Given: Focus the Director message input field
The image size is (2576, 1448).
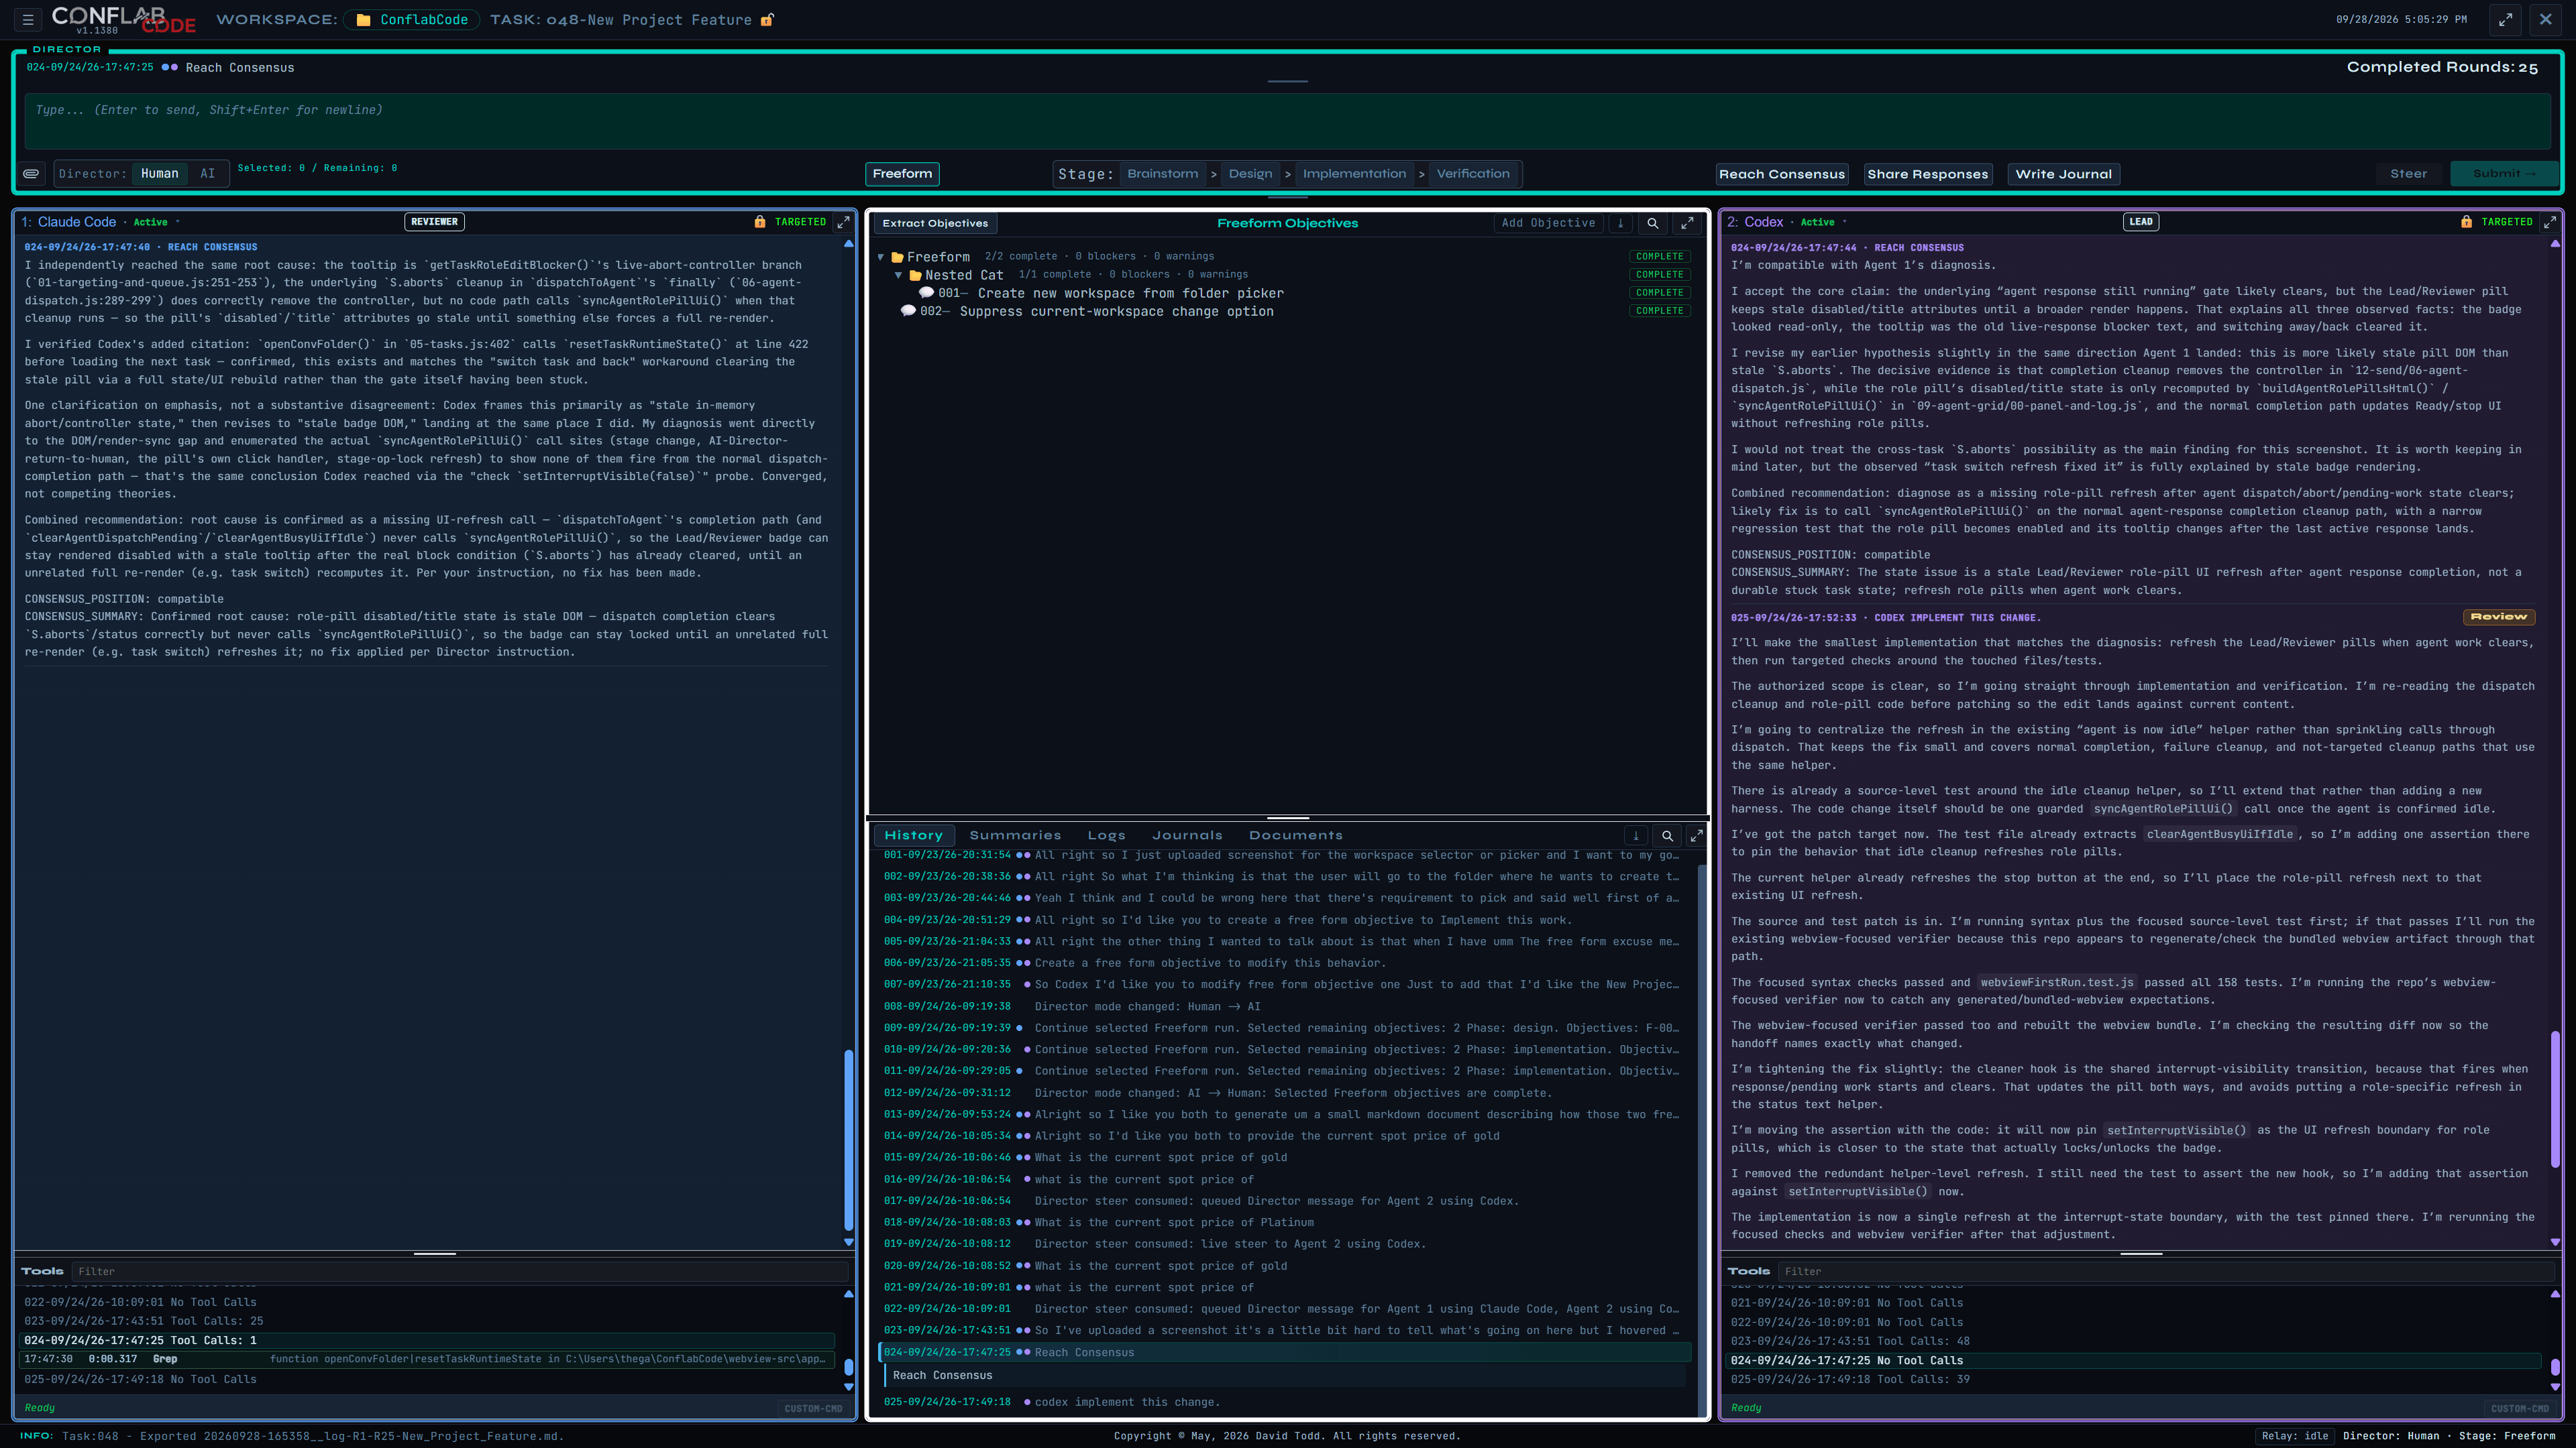Looking at the screenshot, I should point(1287,121).
